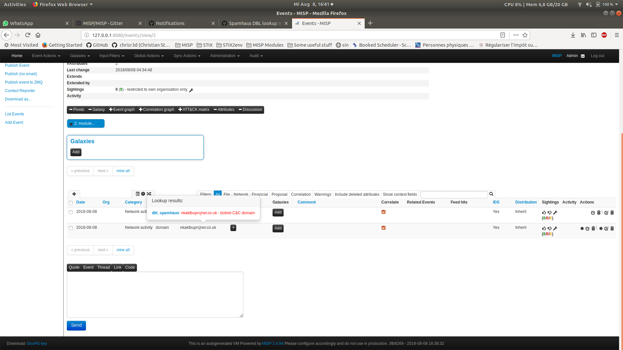Open the Event Actions menu

tap(46, 56)
